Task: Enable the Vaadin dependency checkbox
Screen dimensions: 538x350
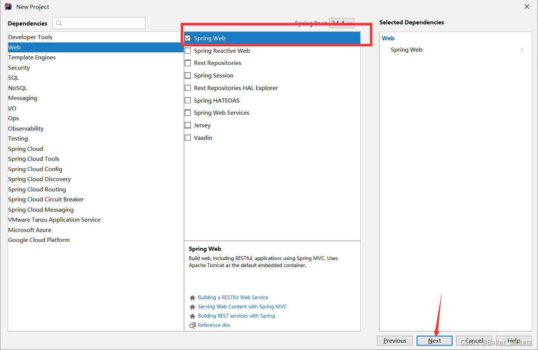Action: [x=188, y=138]
